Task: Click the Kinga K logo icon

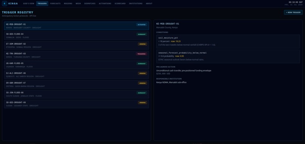Action: click(x=5, y=3)
